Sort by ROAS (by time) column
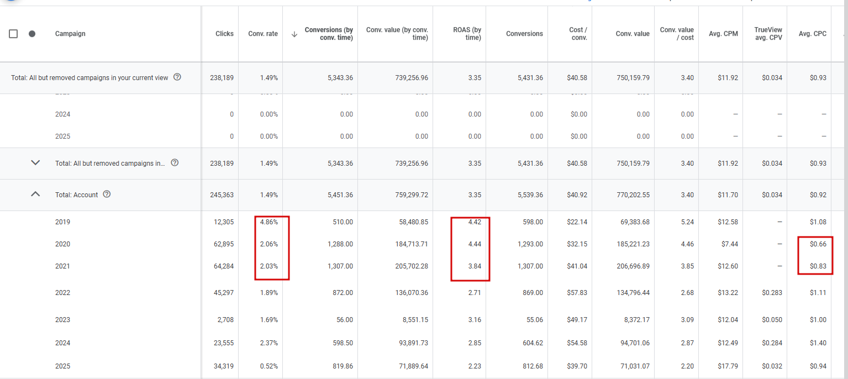The height and width of the screenshot is (379, 848). click(x=466, y=34)
